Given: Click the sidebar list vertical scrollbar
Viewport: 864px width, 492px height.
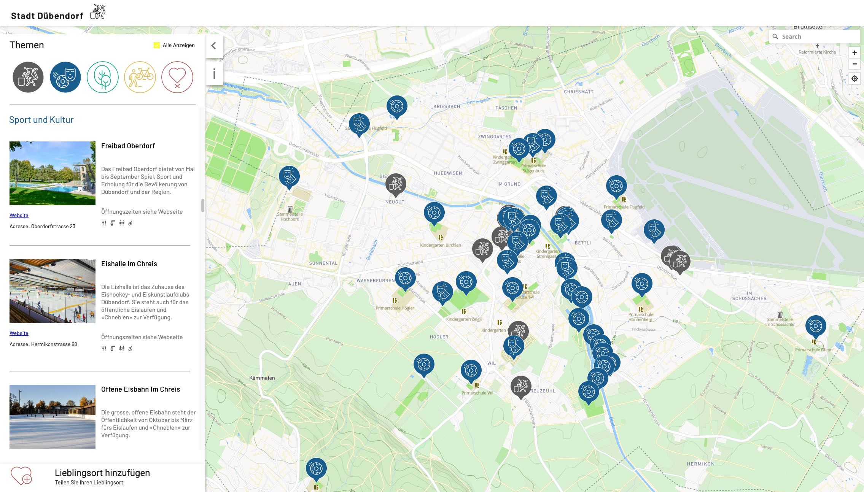Looking at the screenshot, I should 203,205.
